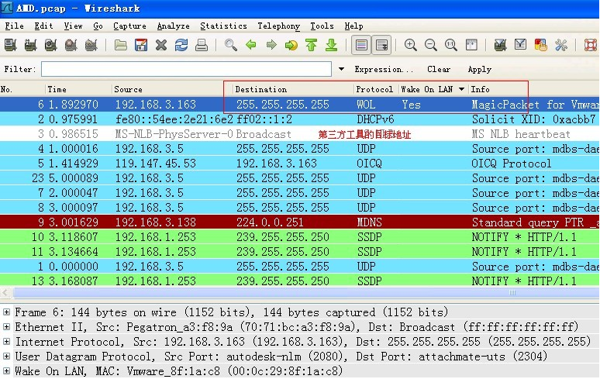Go to specified packet number icon
600x379 pixels.
pyautogui.click(x=291, y=45)
